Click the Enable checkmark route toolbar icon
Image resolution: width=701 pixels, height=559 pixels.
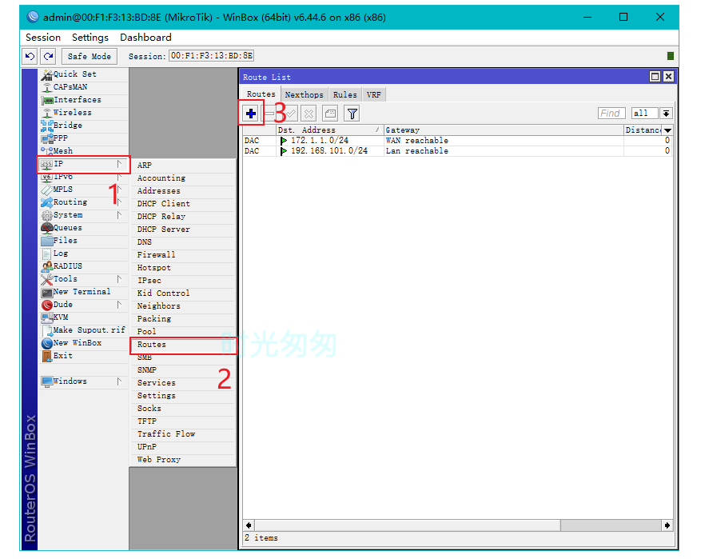pos(291,114)
